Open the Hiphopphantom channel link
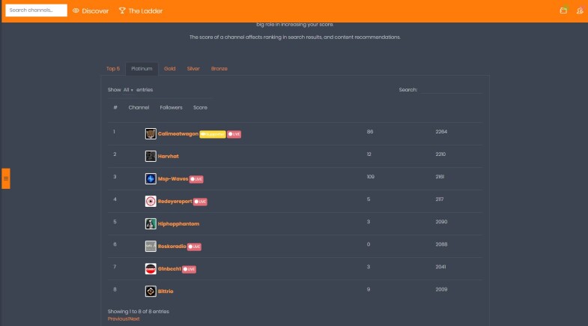Image resolution: width=588 pixels, height=326 pixels. point(178,224)
